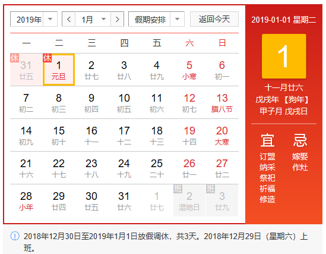
Task: Select January 13 腊八节 date
Action: (222, 102)
